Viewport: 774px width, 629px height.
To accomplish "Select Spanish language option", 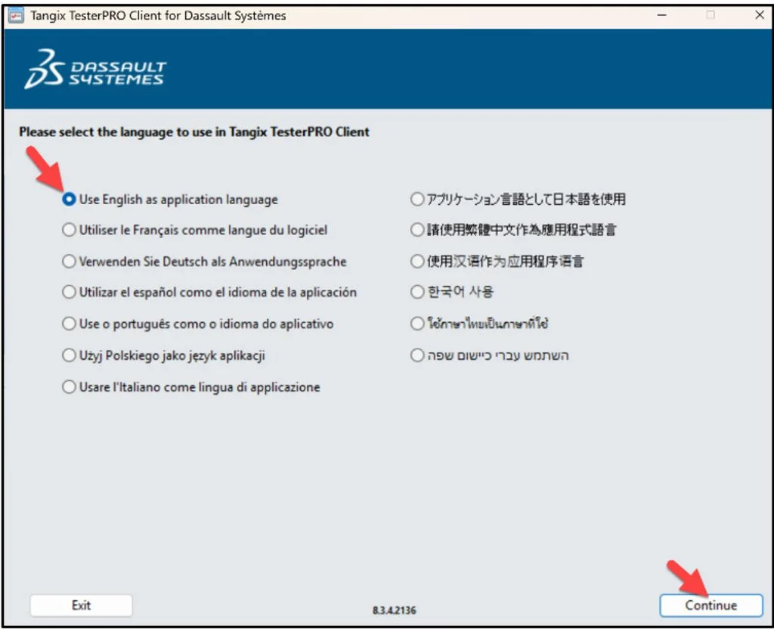I will click(x=69, y=292).
